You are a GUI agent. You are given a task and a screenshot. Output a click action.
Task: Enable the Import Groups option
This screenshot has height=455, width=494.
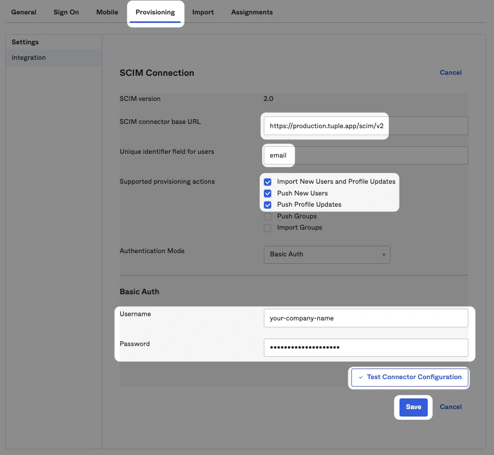(268, 228)
